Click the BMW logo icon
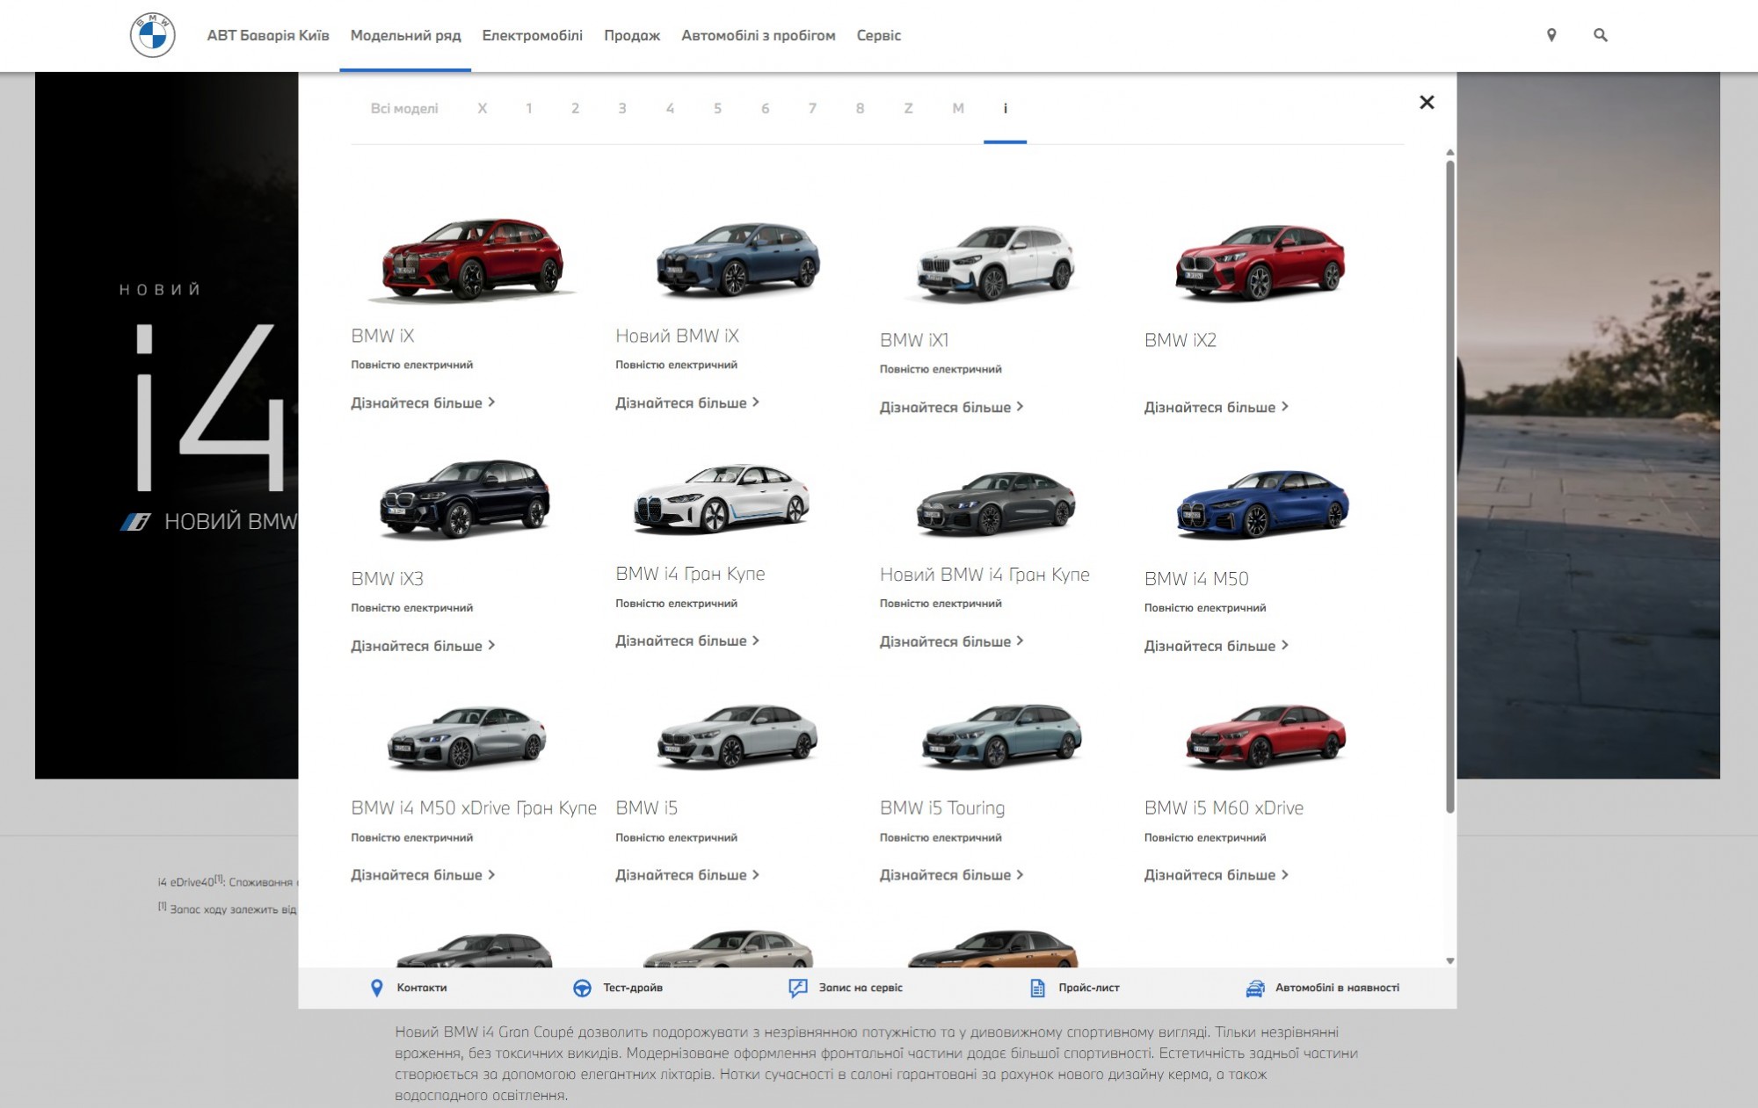This screenshot has width=1758, height=1108. click(x=152, y=35)
